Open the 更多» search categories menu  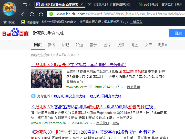tap(162, 45)
